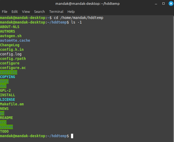Click the TODO file name
The image size is (174, 142).
click(x=4, y=131)
